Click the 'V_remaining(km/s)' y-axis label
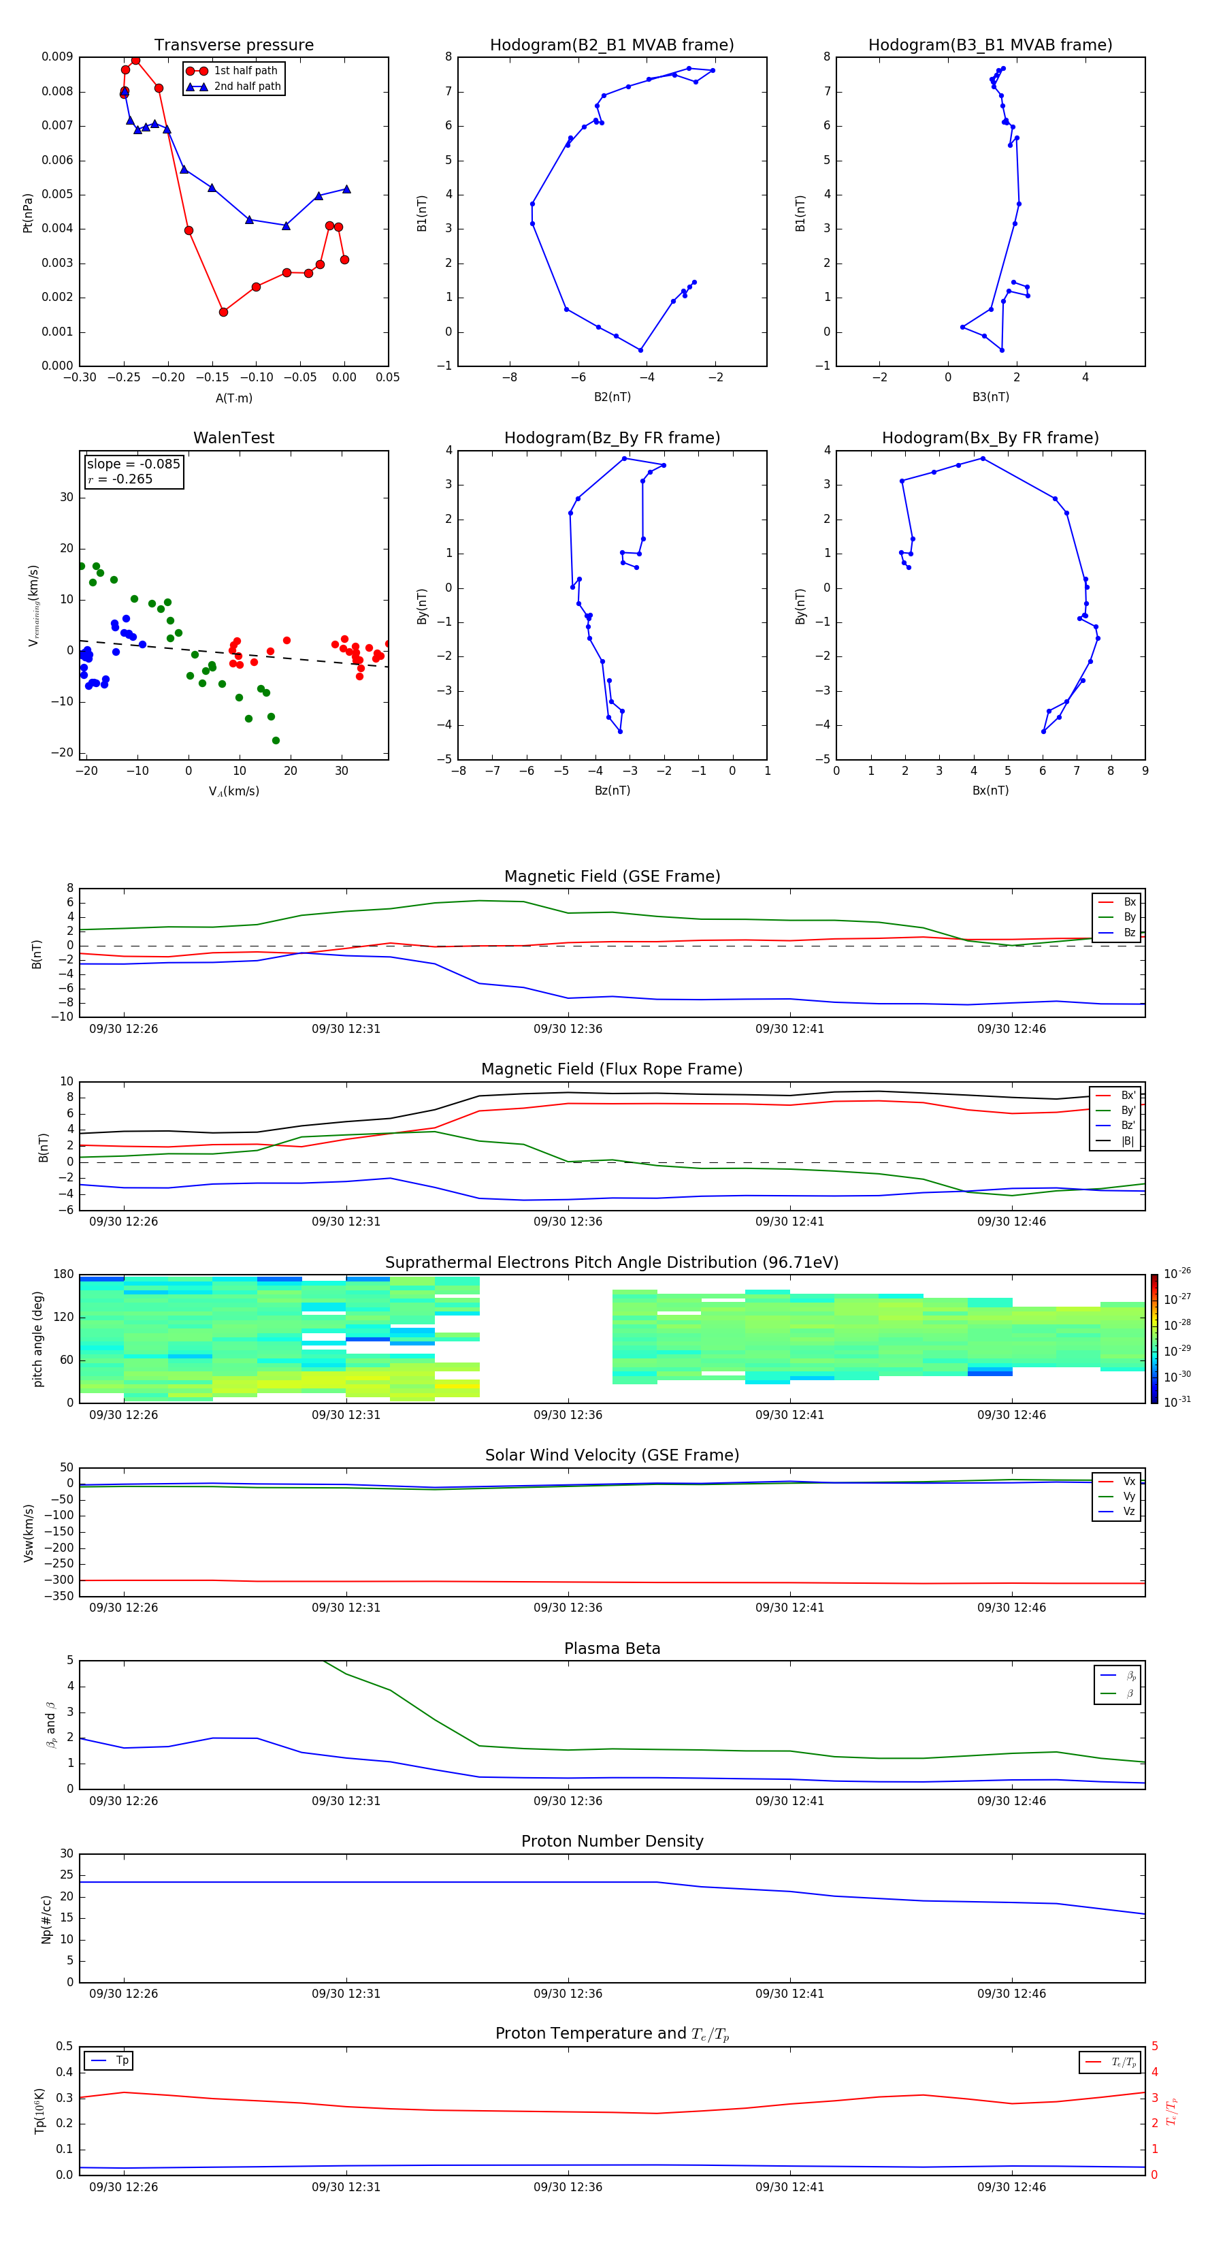Screen dimensions: 1225x2247 click(x=33, y=605)
